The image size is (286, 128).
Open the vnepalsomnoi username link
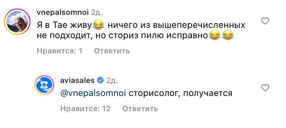pos(63,12)
